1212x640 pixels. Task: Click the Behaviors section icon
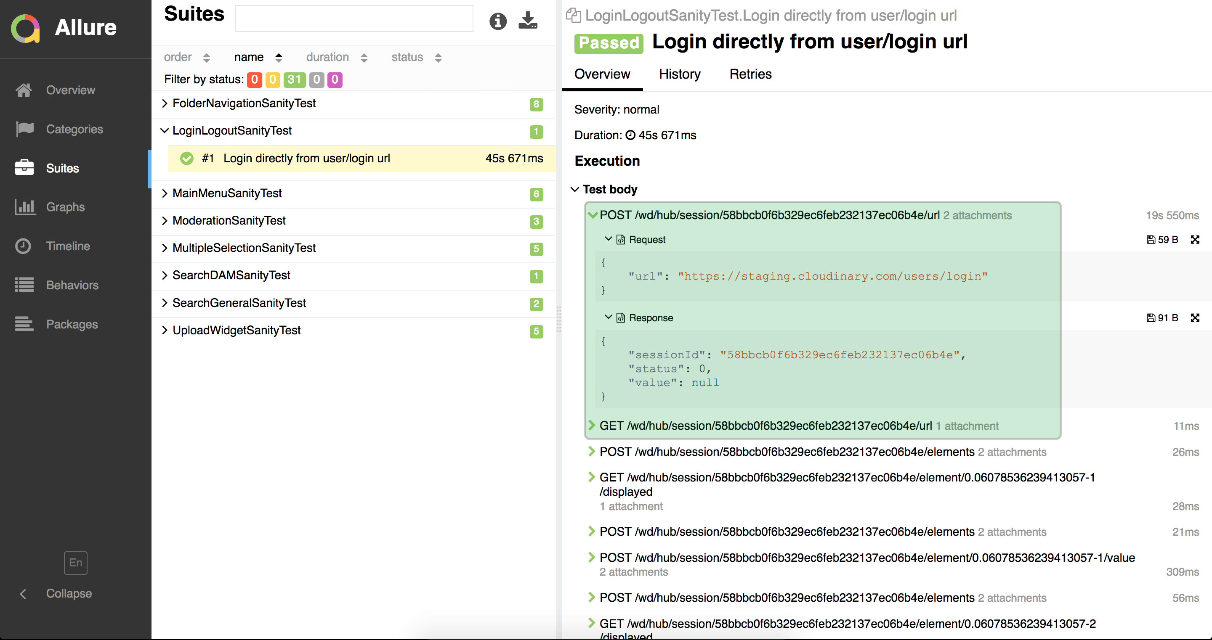pos(23,284)
